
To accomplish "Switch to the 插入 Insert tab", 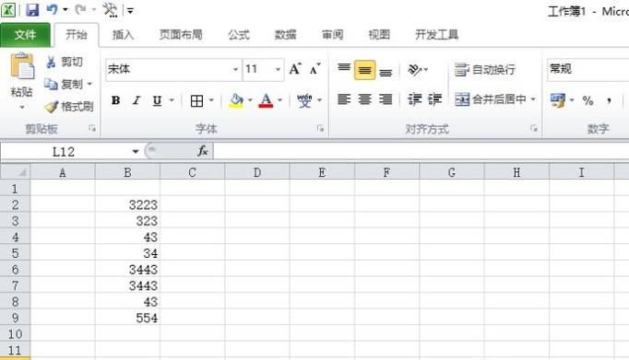I will click(x=123, y=35).
